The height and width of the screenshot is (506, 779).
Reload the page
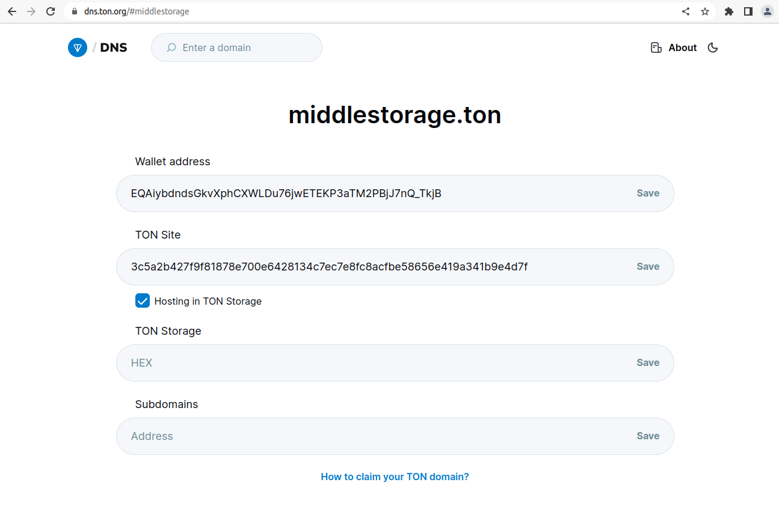pyautogui.click(x=51, y=11)
